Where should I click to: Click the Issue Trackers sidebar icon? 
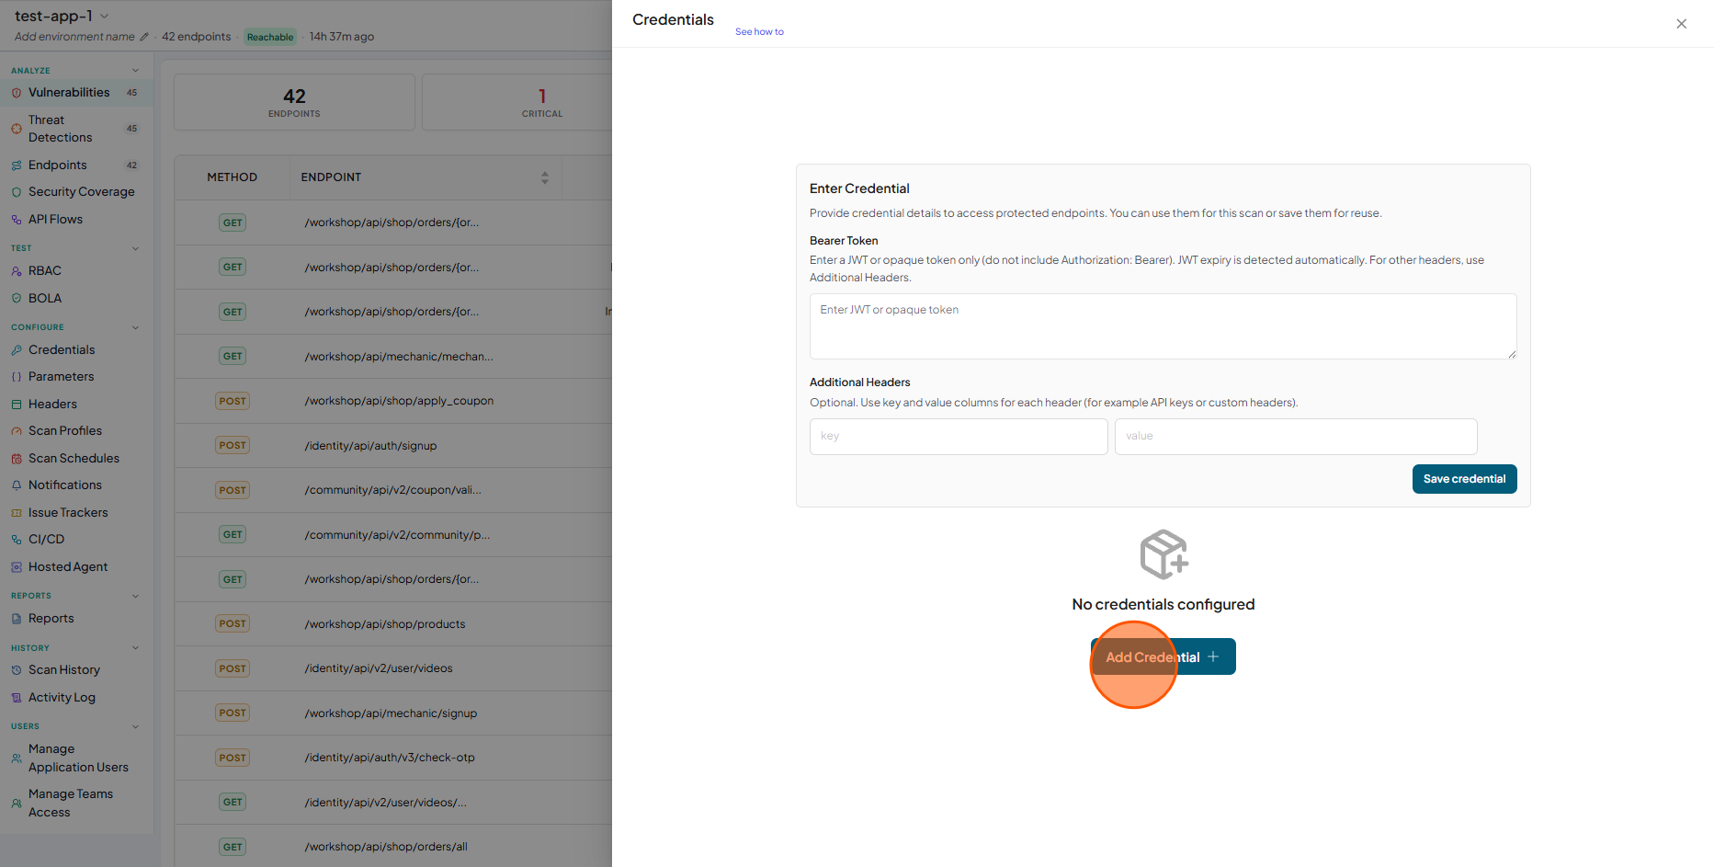(x=17, y=513)
